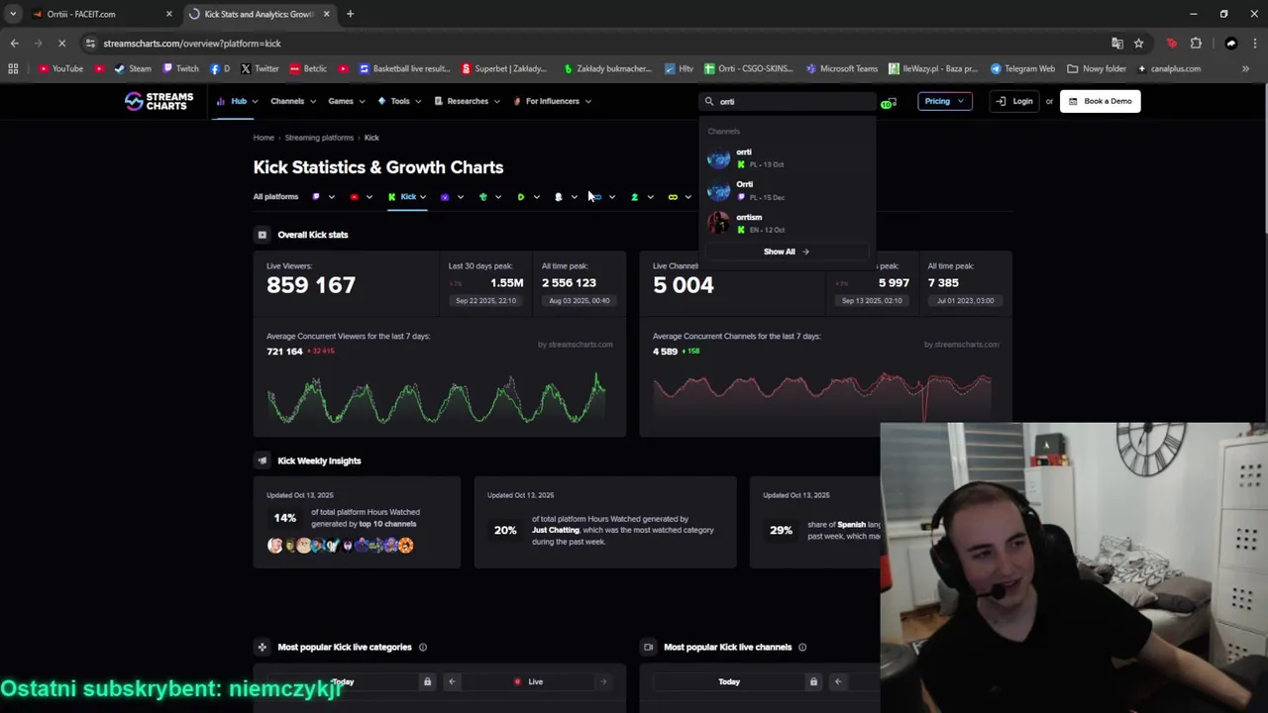1268x713 pixels.
Task: Open Orrti search result dated 15 Dec
Action: click(788, 191)
